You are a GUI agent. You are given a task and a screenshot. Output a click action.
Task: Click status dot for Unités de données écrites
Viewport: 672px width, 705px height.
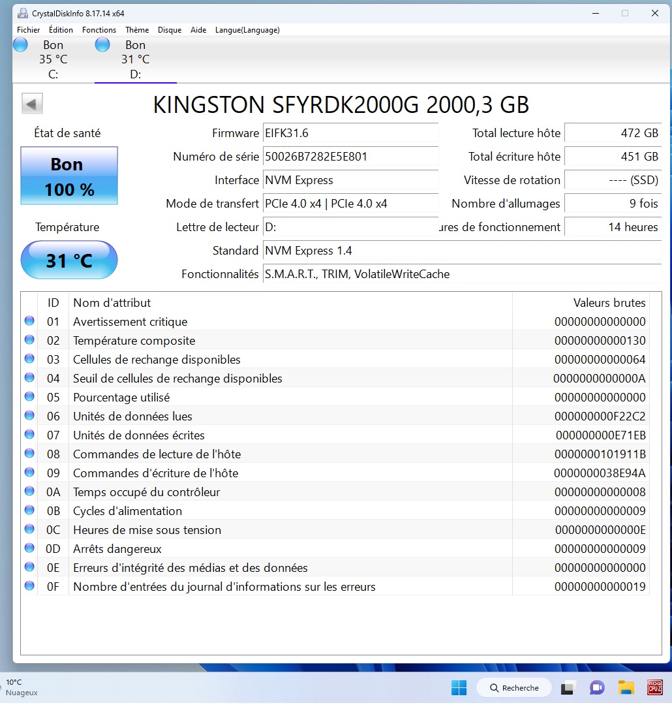[29, 434]
